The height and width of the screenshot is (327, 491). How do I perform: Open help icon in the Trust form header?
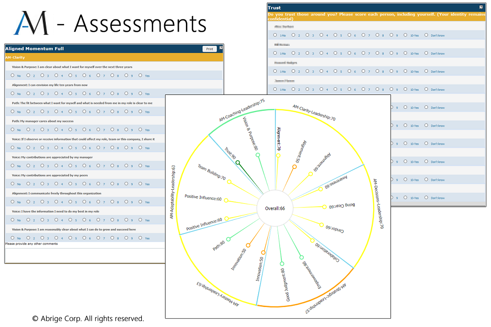(481, 7)
